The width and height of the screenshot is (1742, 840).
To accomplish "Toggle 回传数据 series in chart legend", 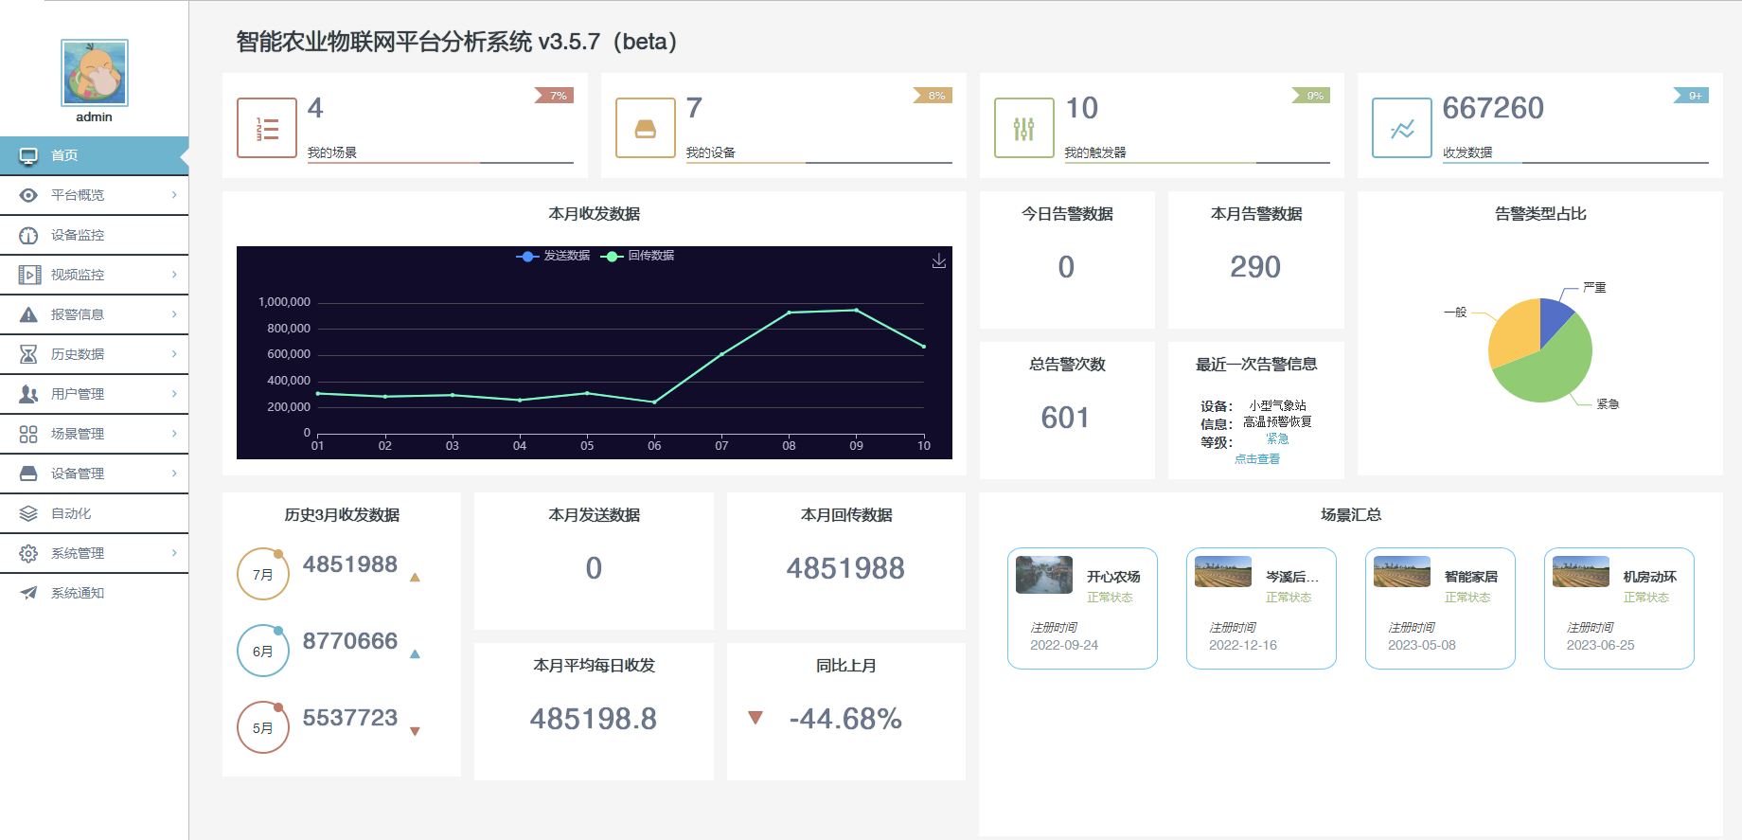I will click(637, 256).
